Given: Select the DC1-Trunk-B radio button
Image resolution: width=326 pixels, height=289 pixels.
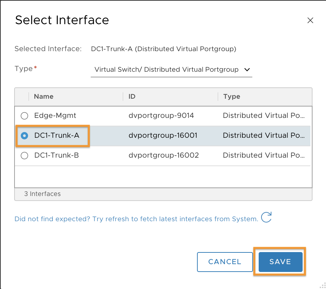Looking at the screenshot, I should click(x=24, y=156).
